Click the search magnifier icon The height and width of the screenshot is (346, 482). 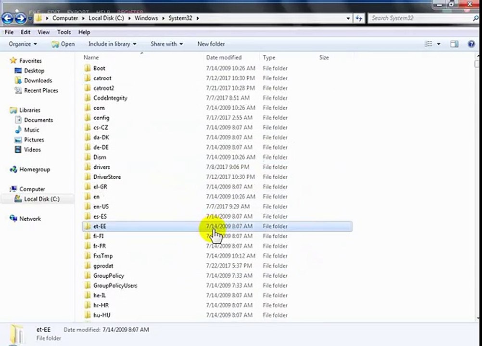coord(476,18)
